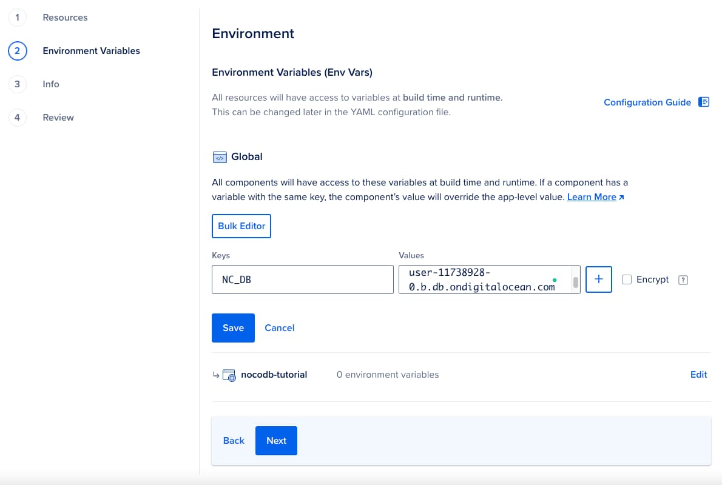Click the step 2 circle icon
722x485 pixels.
click(18, 50)
